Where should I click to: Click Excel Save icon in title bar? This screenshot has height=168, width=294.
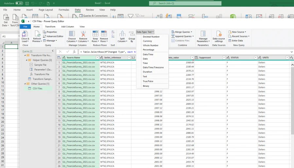tap(27, 3)
